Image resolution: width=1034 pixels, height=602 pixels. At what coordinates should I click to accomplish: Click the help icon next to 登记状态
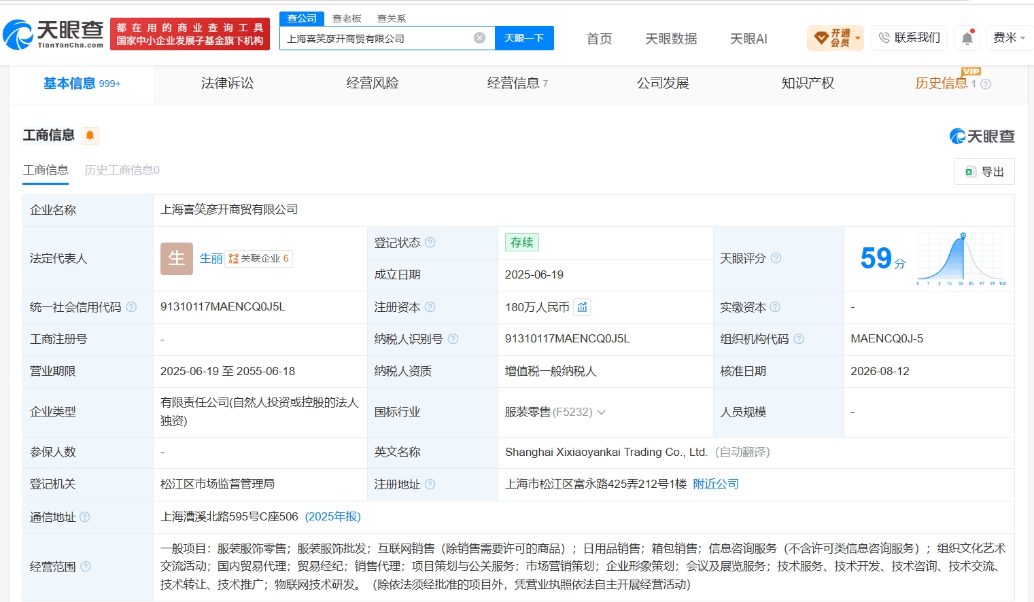tap(430, 243)
